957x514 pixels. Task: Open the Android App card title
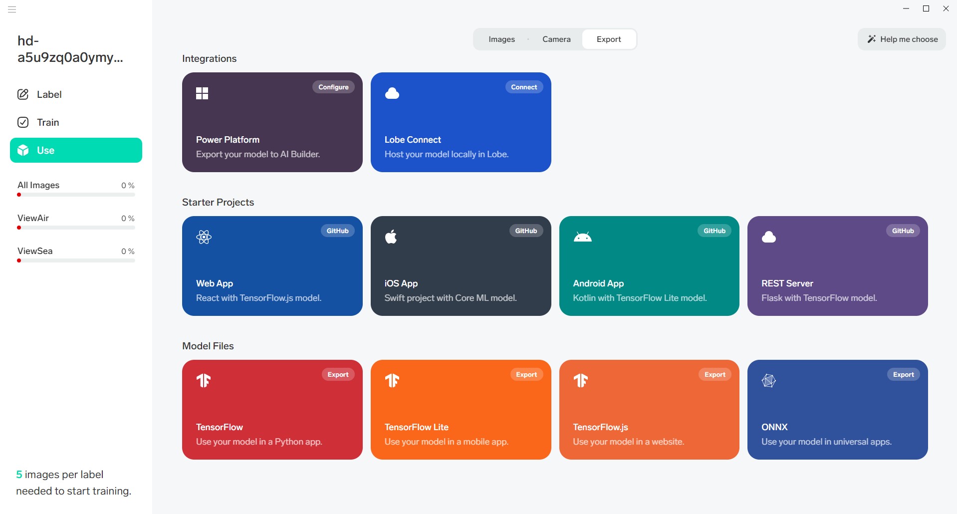pyautogui.click(x=598, y=283)
